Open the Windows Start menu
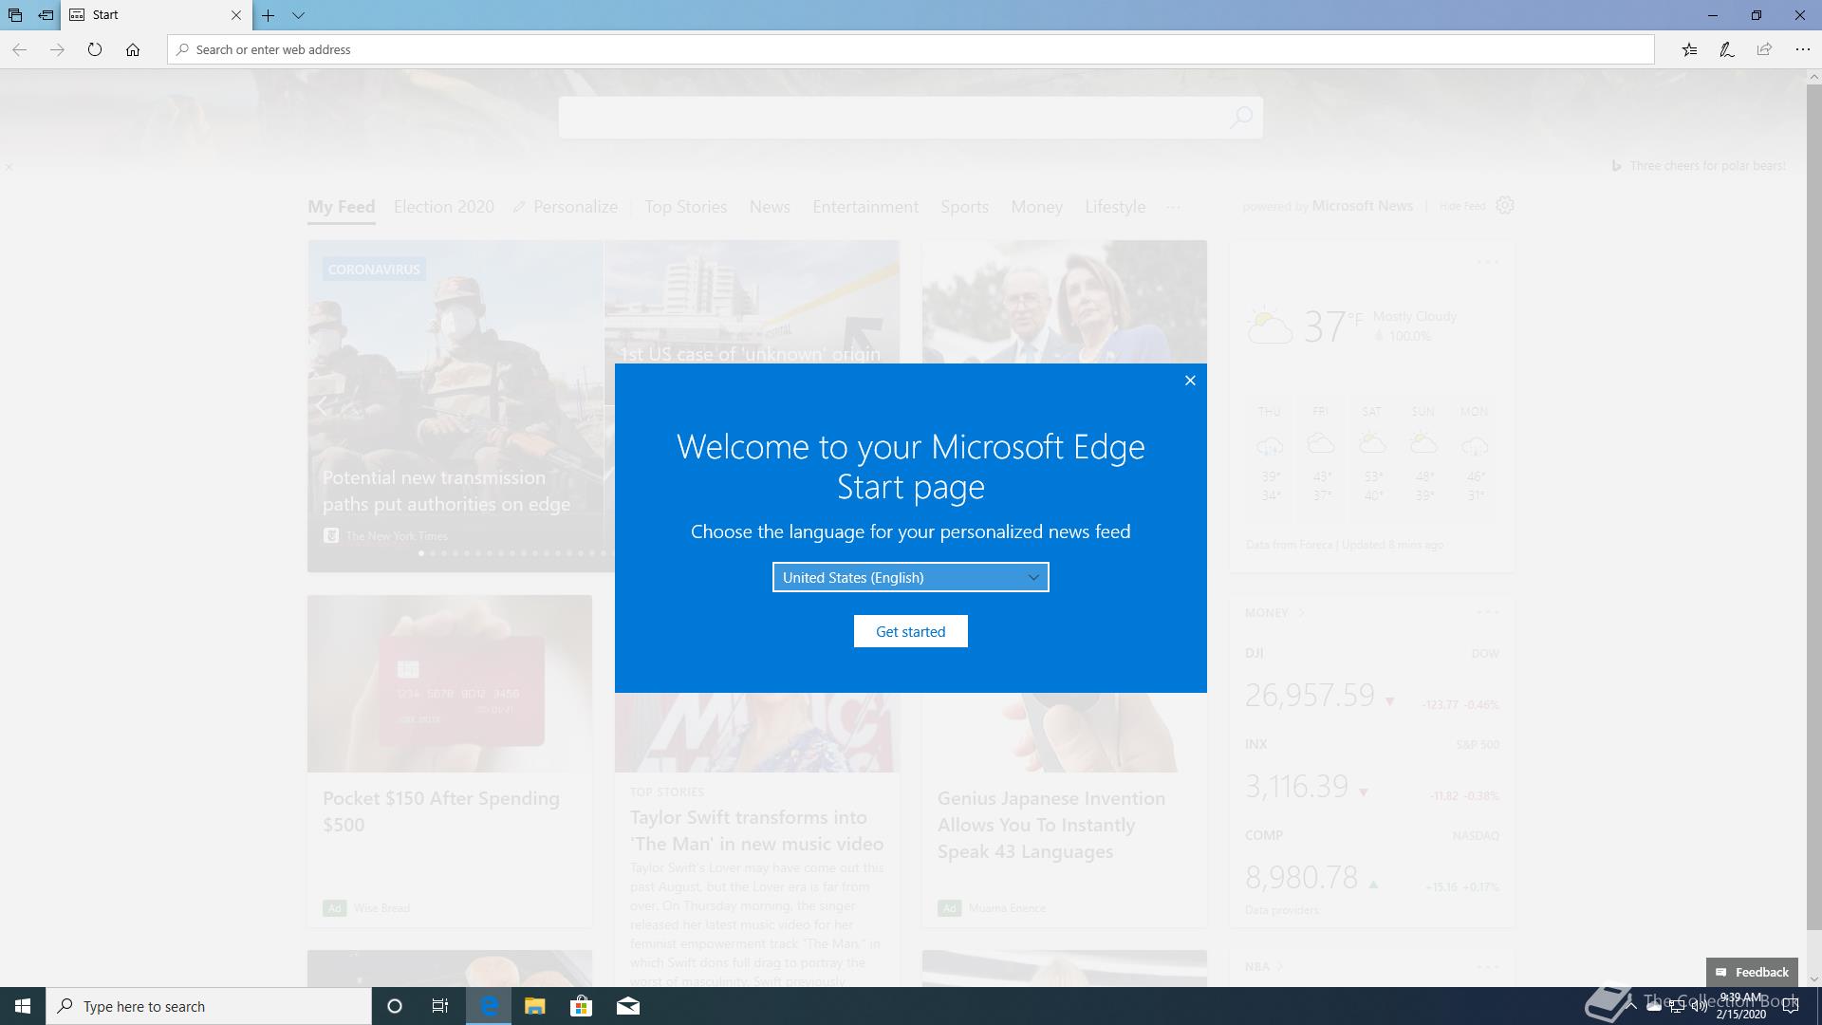 point(23,1006)
